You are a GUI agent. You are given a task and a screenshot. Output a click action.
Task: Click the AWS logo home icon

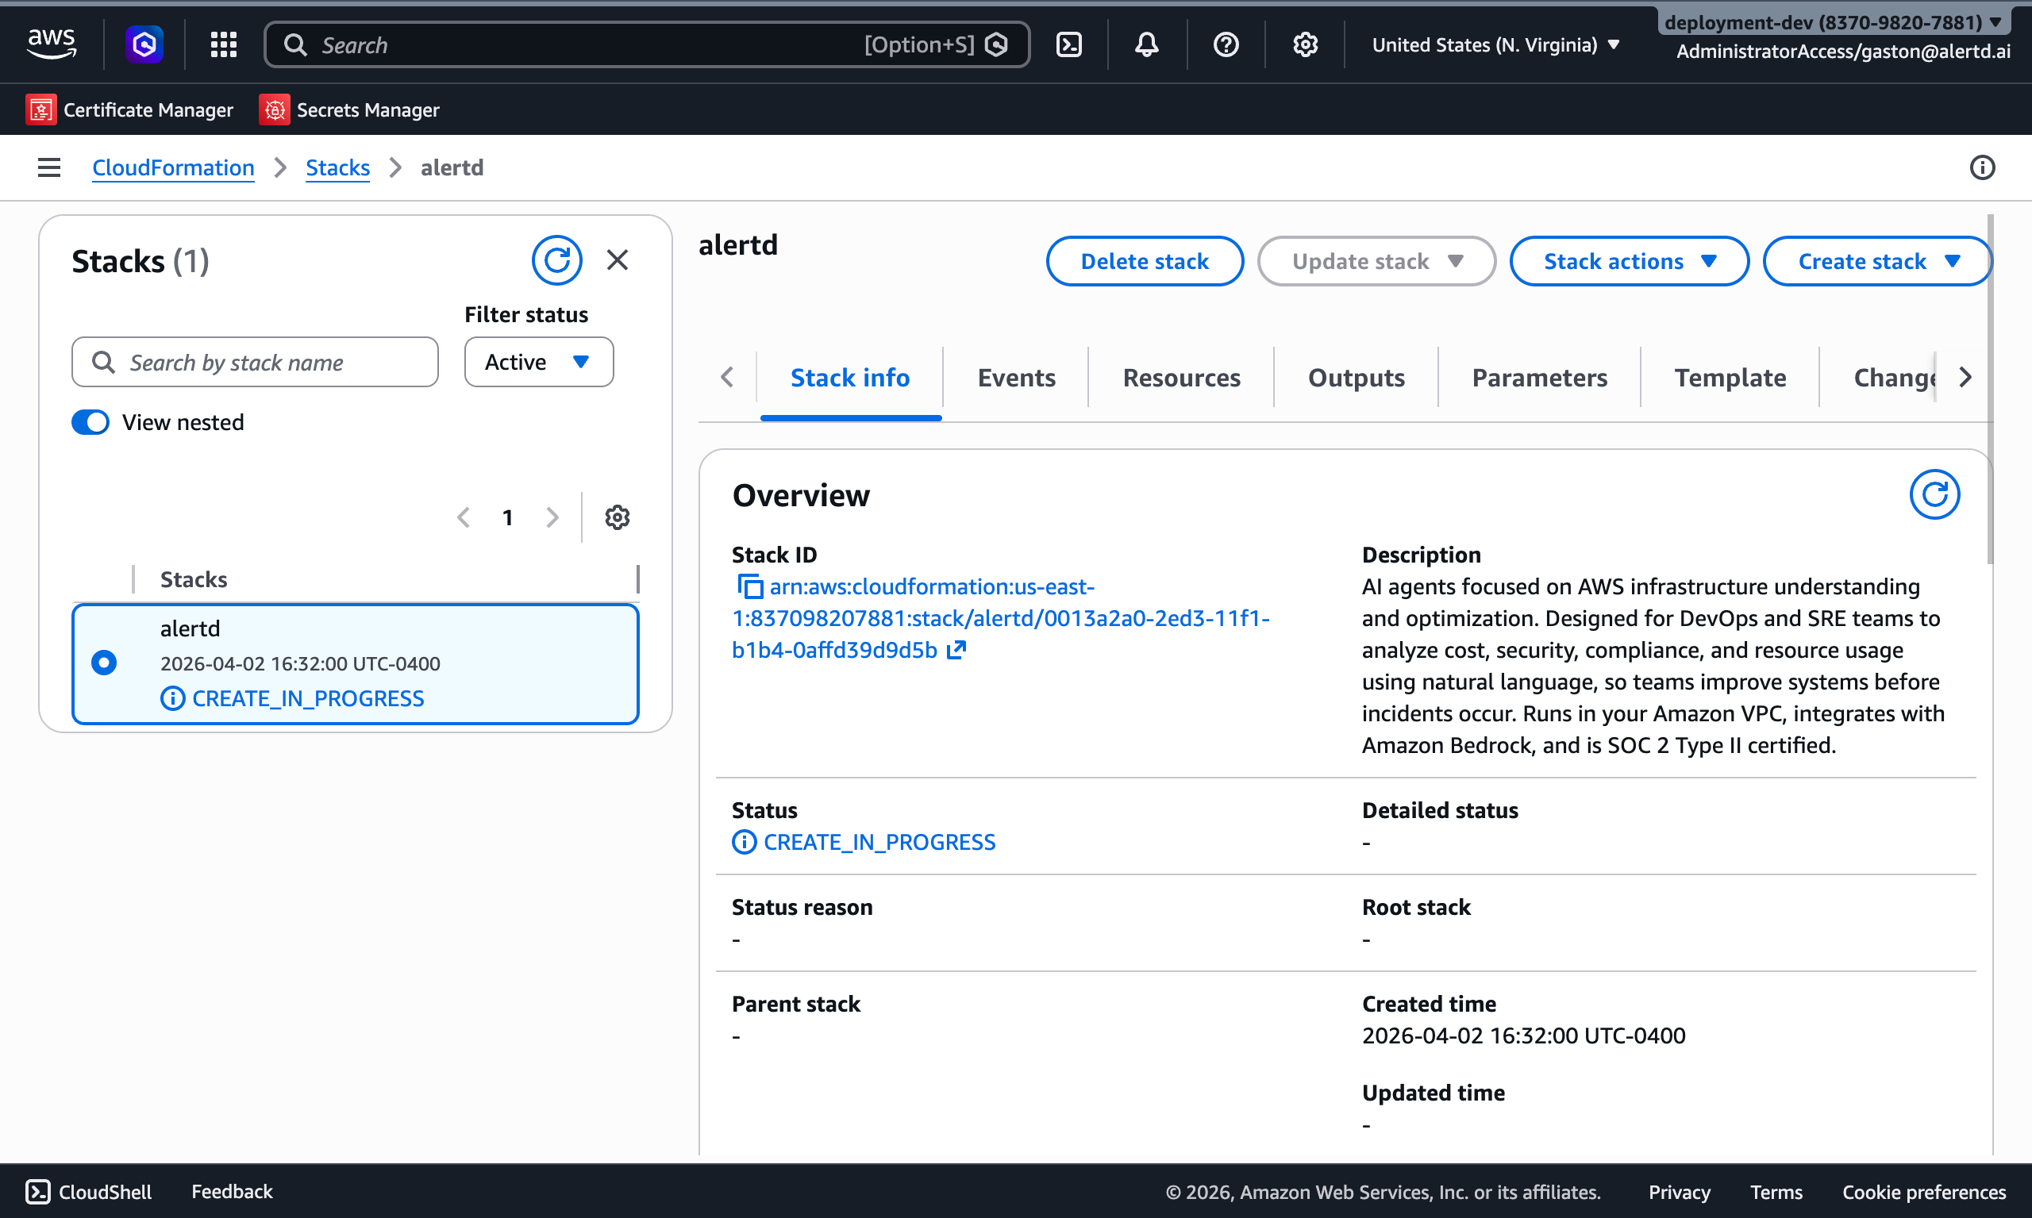52,44
